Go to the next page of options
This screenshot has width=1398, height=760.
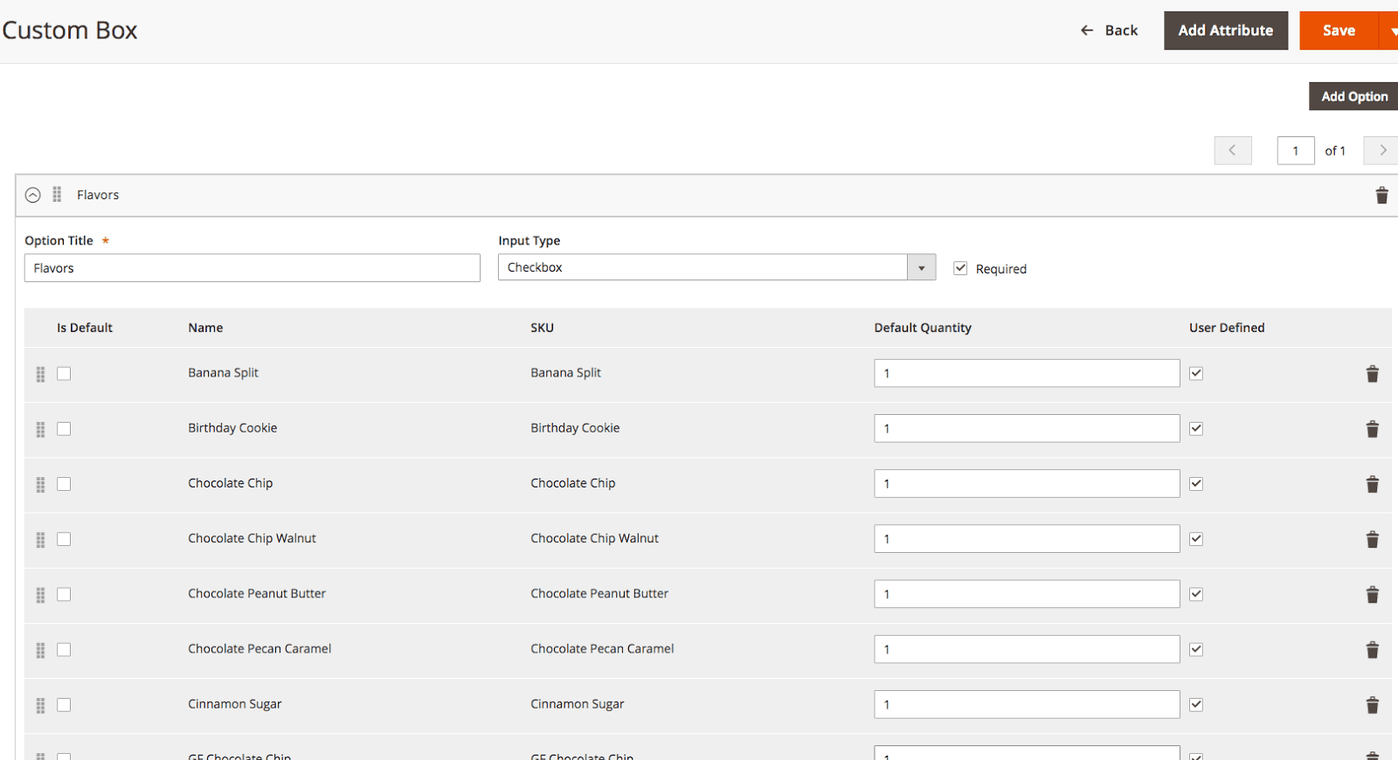(x=1381, y=150)
